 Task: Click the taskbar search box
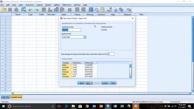pyautogui.click(x=31, y=106)
